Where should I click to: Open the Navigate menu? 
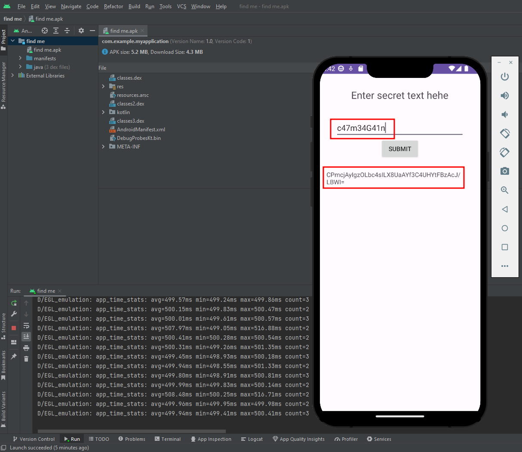click(71, 6)
